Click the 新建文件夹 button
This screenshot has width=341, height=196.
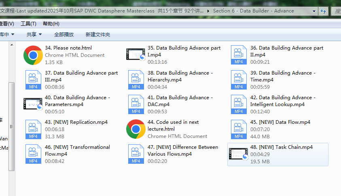98,35
